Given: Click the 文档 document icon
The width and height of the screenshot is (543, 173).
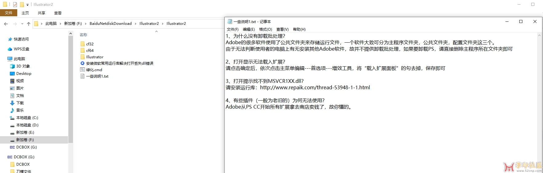Looking at the screenshot, I should coord(12,96).
